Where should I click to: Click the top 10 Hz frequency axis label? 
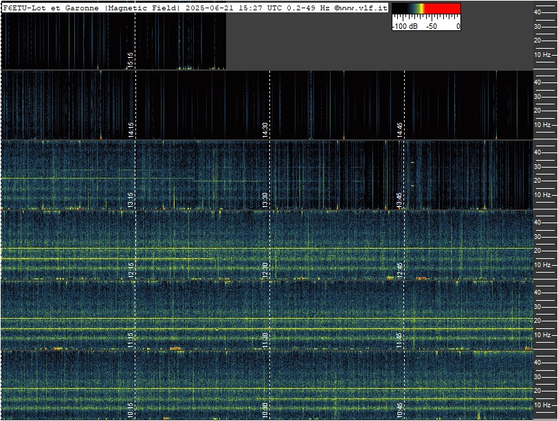pos(542,55)
